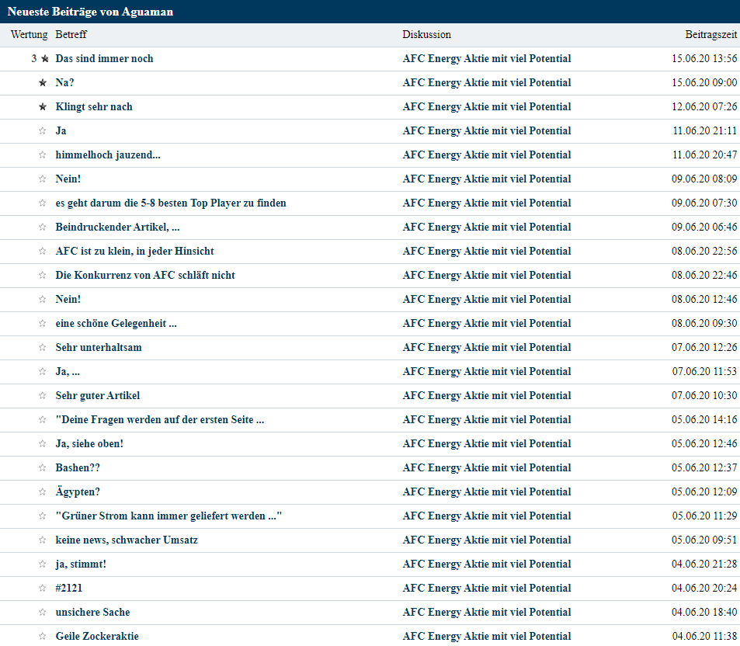Open the post 'Ägypten?'

pos(78,492)
